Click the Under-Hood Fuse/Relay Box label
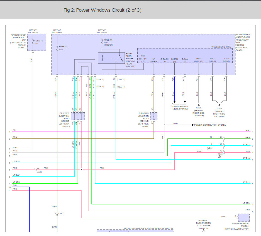The height and width of the screenshot is (236, 261). click(18, 41)
